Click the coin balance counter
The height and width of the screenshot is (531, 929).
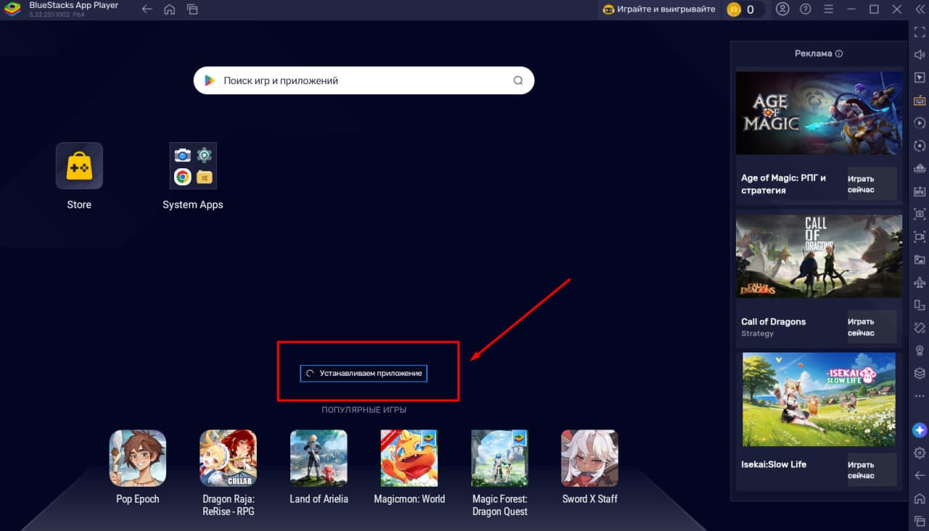(745, 9)
